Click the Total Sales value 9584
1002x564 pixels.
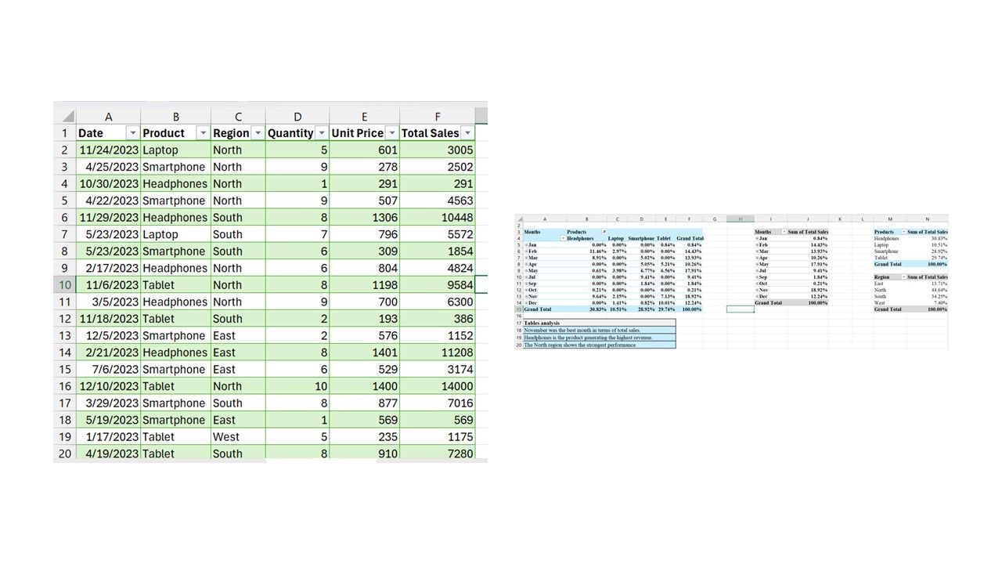(438, 285)
